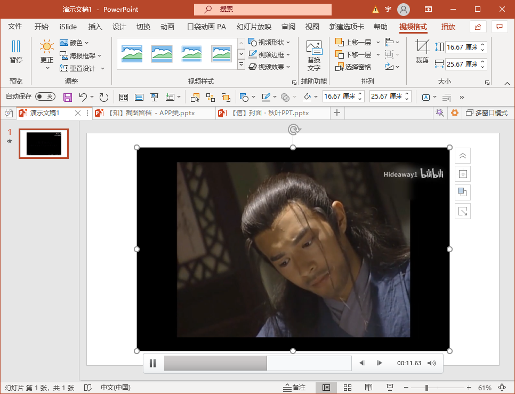Pause the video using the ribbon 暂停 button

pyautogui.click(x=16, y=52)
